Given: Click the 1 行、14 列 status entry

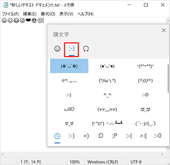Looking at the screenshot, I should [31, 162].
